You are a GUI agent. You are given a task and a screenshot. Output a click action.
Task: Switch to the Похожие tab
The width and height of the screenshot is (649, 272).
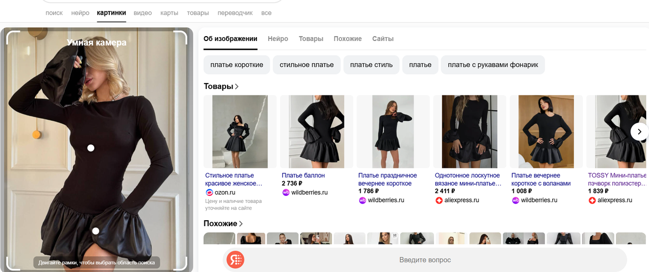pyautogui.click(x=348, y=39)
